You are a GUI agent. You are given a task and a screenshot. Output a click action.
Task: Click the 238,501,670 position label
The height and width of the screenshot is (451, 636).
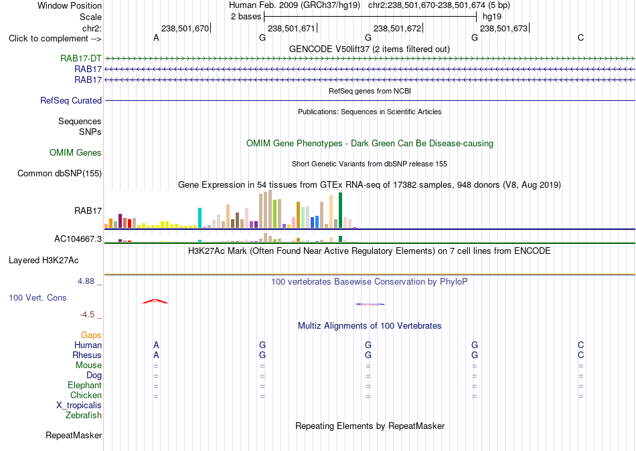pyautogui.click(x=185, y=29)
